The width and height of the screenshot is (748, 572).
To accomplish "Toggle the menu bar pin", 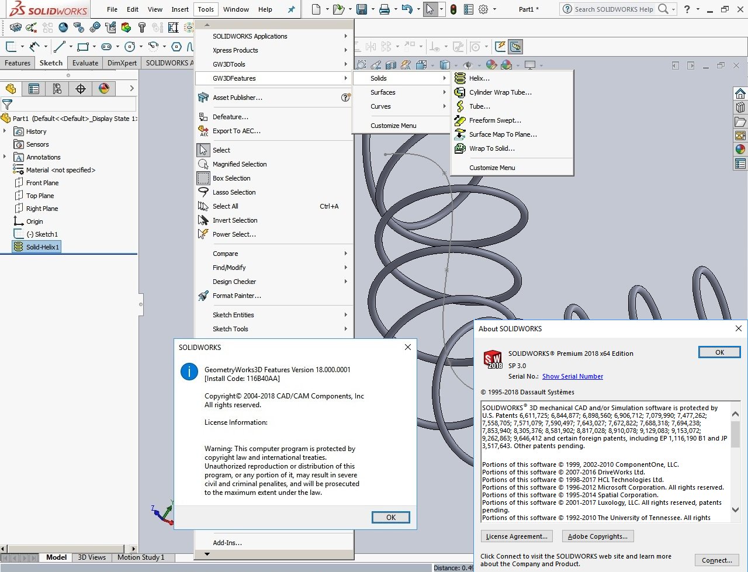I will [292, 9].
